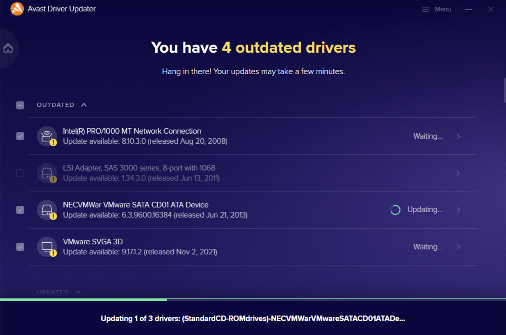
Task: Go to the Home screen icon
Action: 8,48
